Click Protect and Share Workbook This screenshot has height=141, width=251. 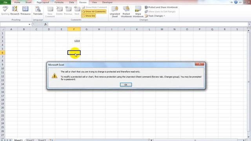tap(161, 7)
